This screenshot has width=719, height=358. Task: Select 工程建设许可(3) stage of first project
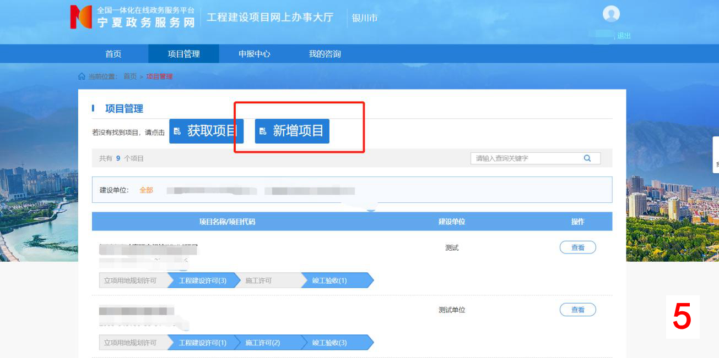(202, 280)
